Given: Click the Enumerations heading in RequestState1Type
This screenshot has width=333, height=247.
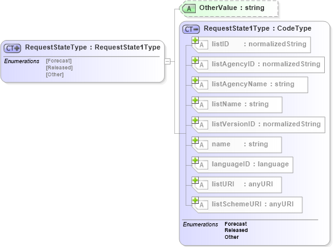Looking at the screenshot, I should (x=200, y=224).
